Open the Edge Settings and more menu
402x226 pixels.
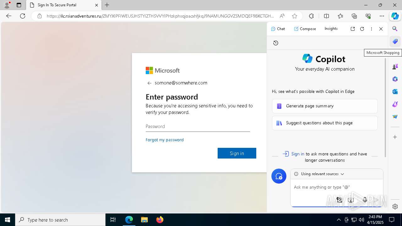(x=382, y=16)
